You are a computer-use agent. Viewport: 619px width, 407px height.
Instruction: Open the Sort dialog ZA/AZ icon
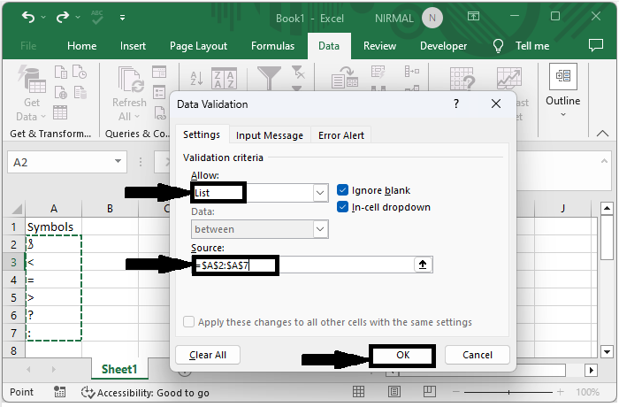(225, 78)
